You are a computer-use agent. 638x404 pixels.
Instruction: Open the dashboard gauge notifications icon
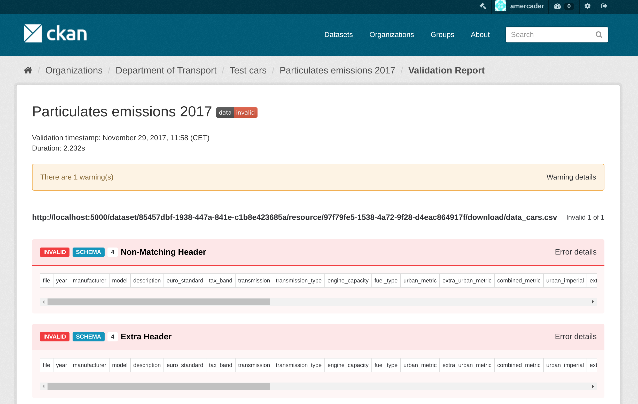557,6
